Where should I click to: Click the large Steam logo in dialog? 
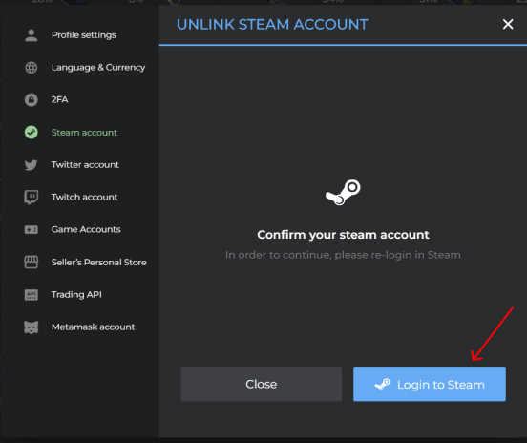(x=343, y=192)
